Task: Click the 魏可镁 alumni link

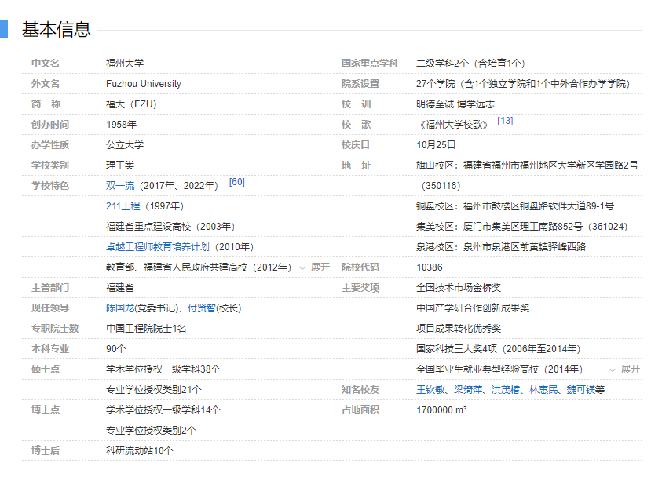Action: pos(580,390)
